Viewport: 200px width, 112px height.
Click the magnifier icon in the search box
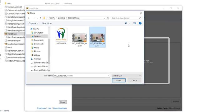point(140,18)
